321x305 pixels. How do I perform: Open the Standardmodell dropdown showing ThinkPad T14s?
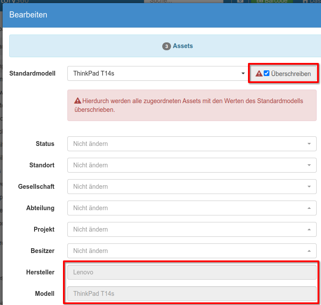point(157,73)
